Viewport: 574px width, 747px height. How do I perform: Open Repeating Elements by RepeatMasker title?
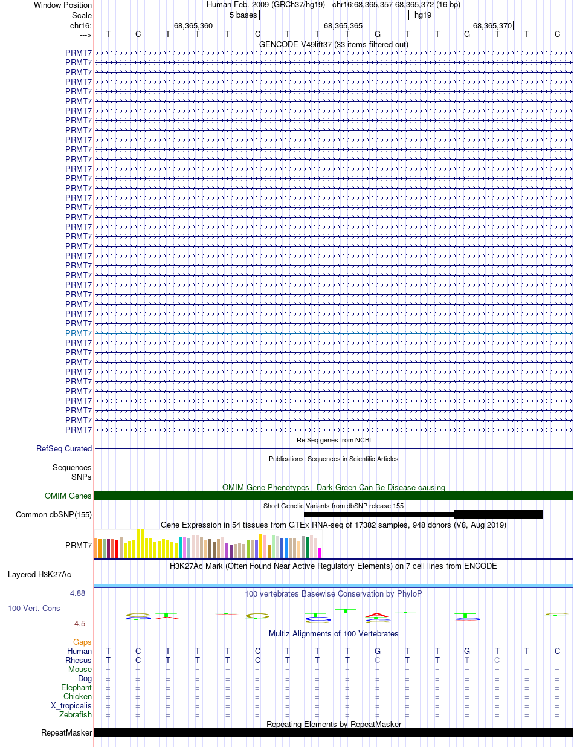pyautogui.click(x=334, y=724)
